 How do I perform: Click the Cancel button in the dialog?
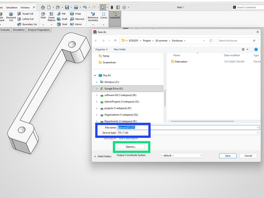pyautogui.click(x=248, y=156)
